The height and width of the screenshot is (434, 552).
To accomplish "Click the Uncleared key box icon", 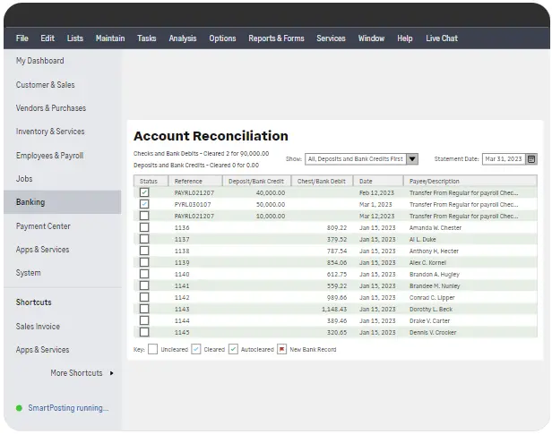I will point(152,349).
